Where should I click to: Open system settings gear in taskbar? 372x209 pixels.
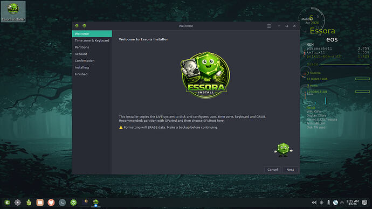pos(18,203)
